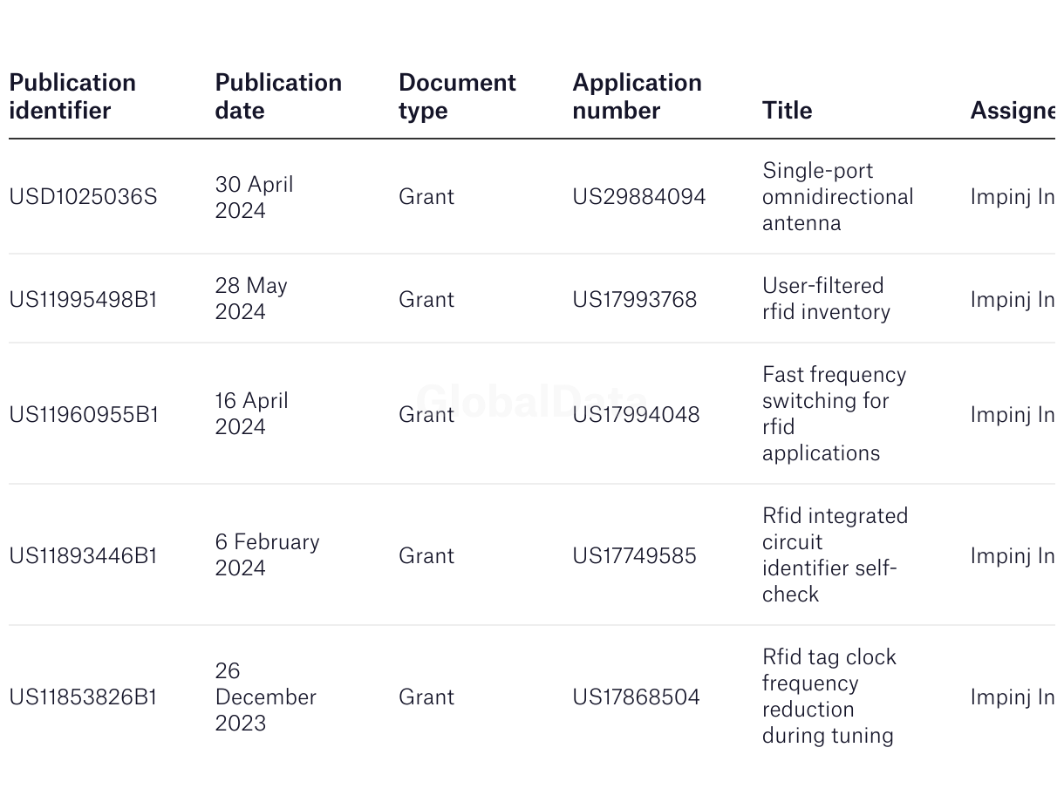This screenshot has width=1064, height=802.
Task: Click application number US17994048
Action: tap(636, 414)
